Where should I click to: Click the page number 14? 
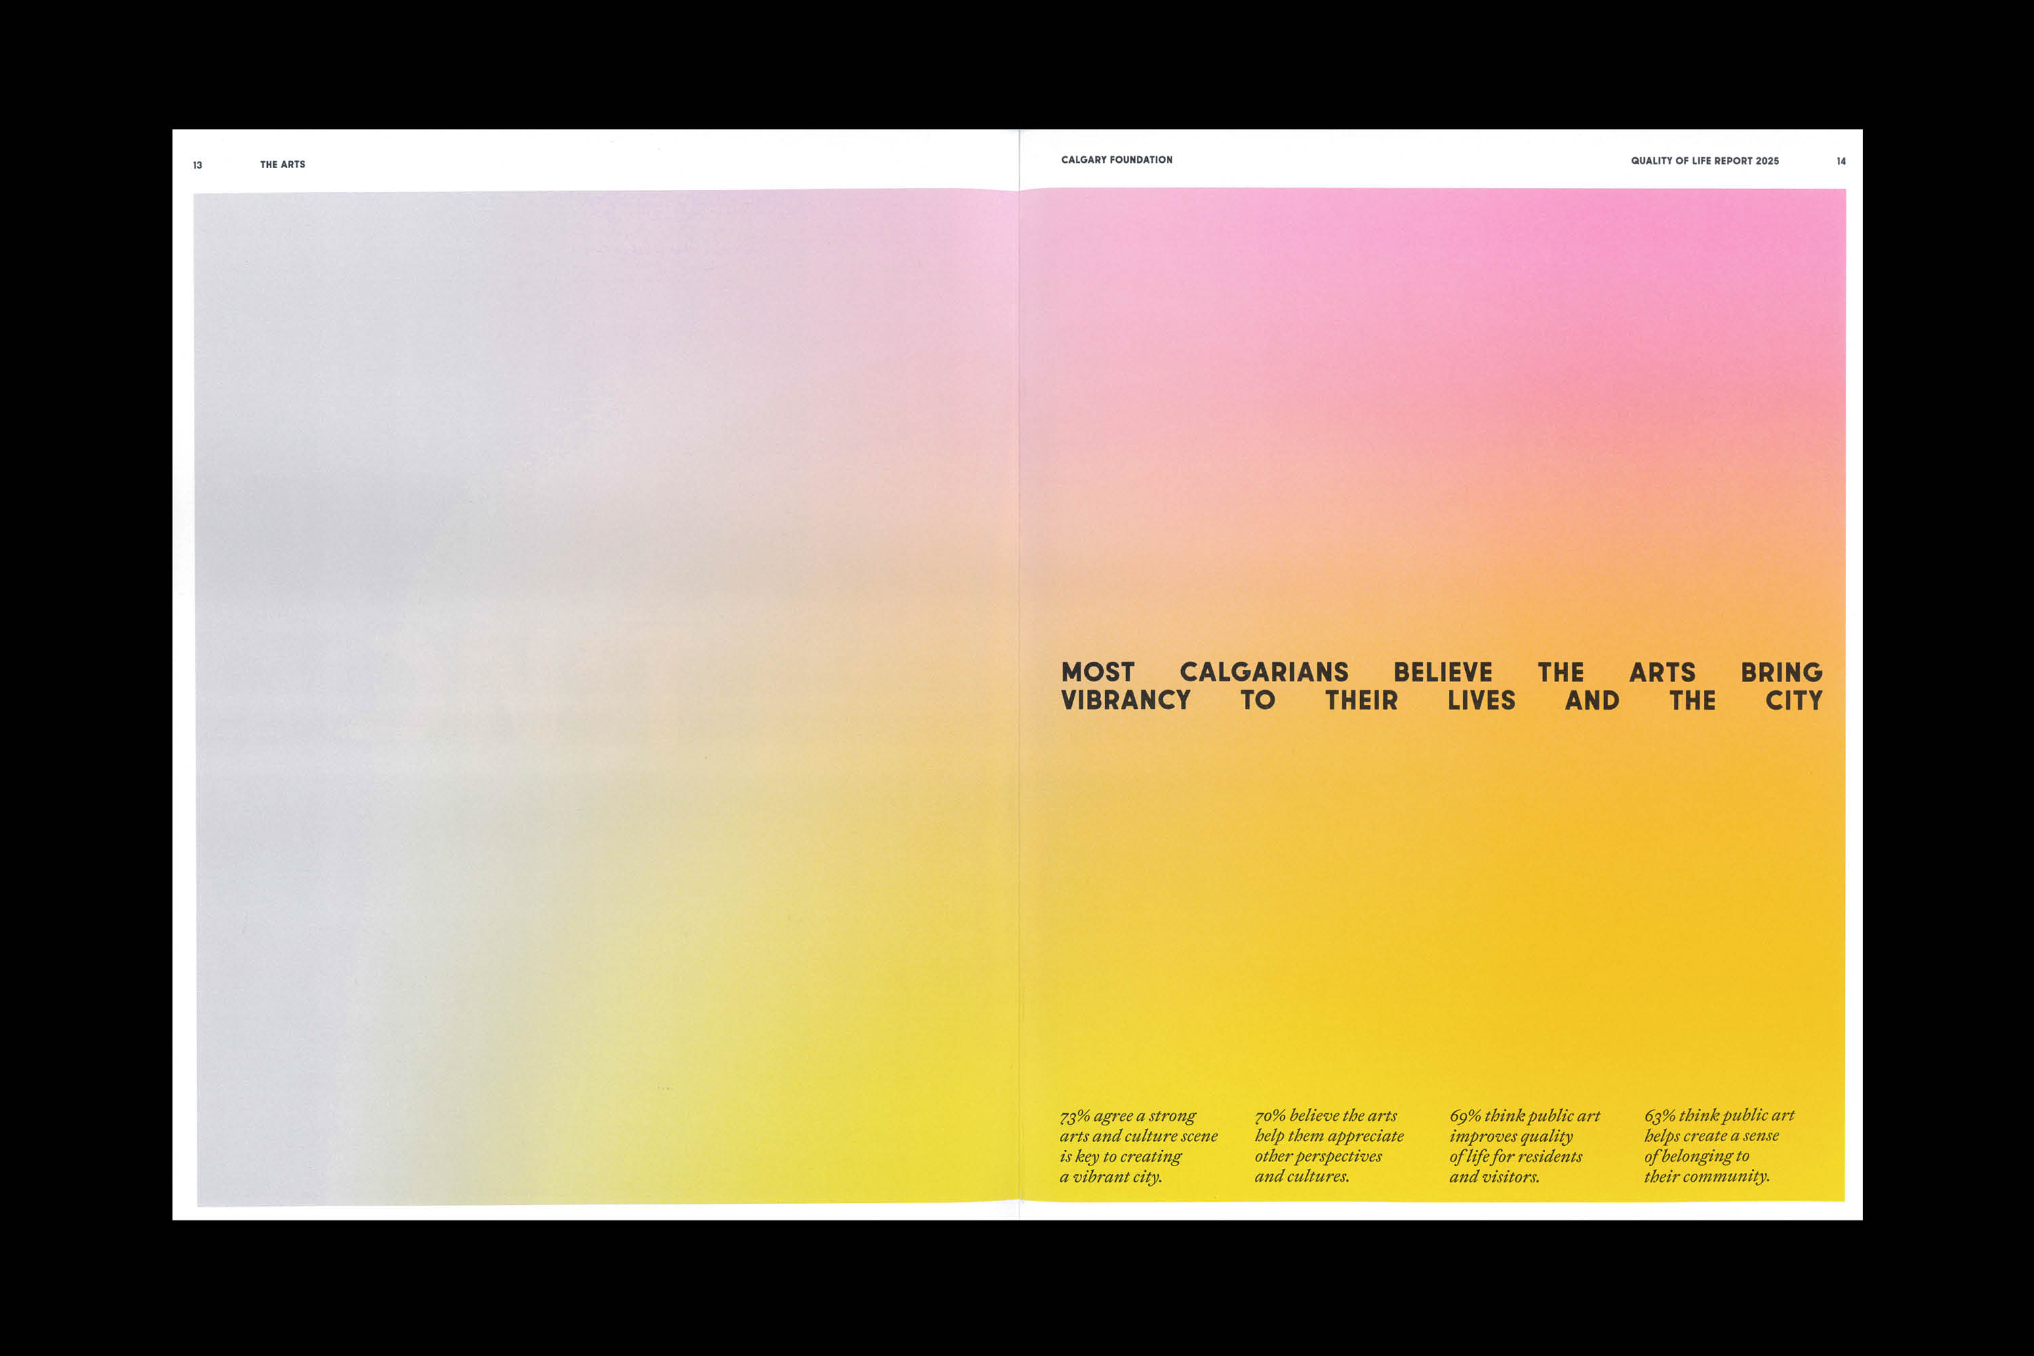pyautogui.click(x=1841, y=162)
